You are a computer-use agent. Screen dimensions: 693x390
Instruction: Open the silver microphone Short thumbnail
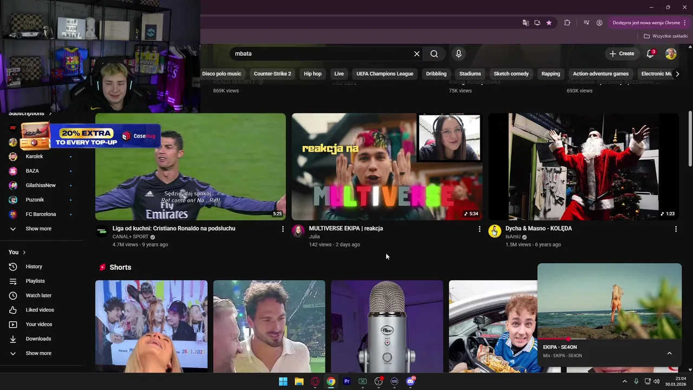[387, 326]
